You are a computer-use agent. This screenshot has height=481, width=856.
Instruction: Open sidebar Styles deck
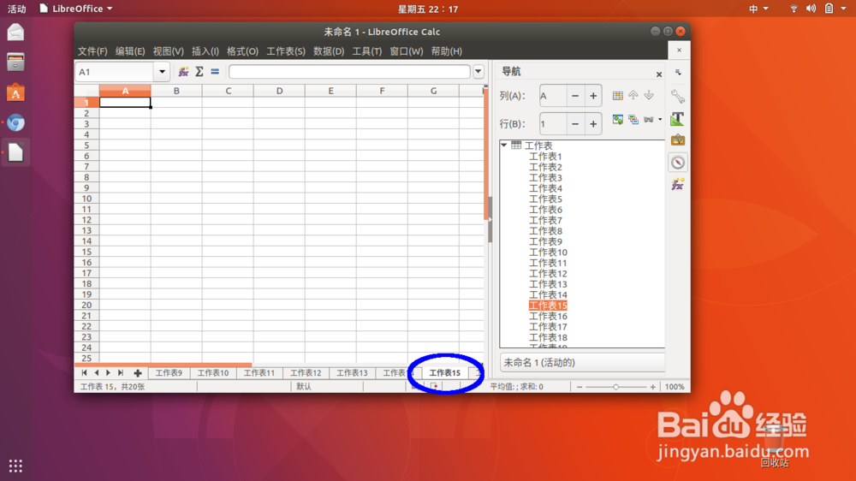pos(677,118)
